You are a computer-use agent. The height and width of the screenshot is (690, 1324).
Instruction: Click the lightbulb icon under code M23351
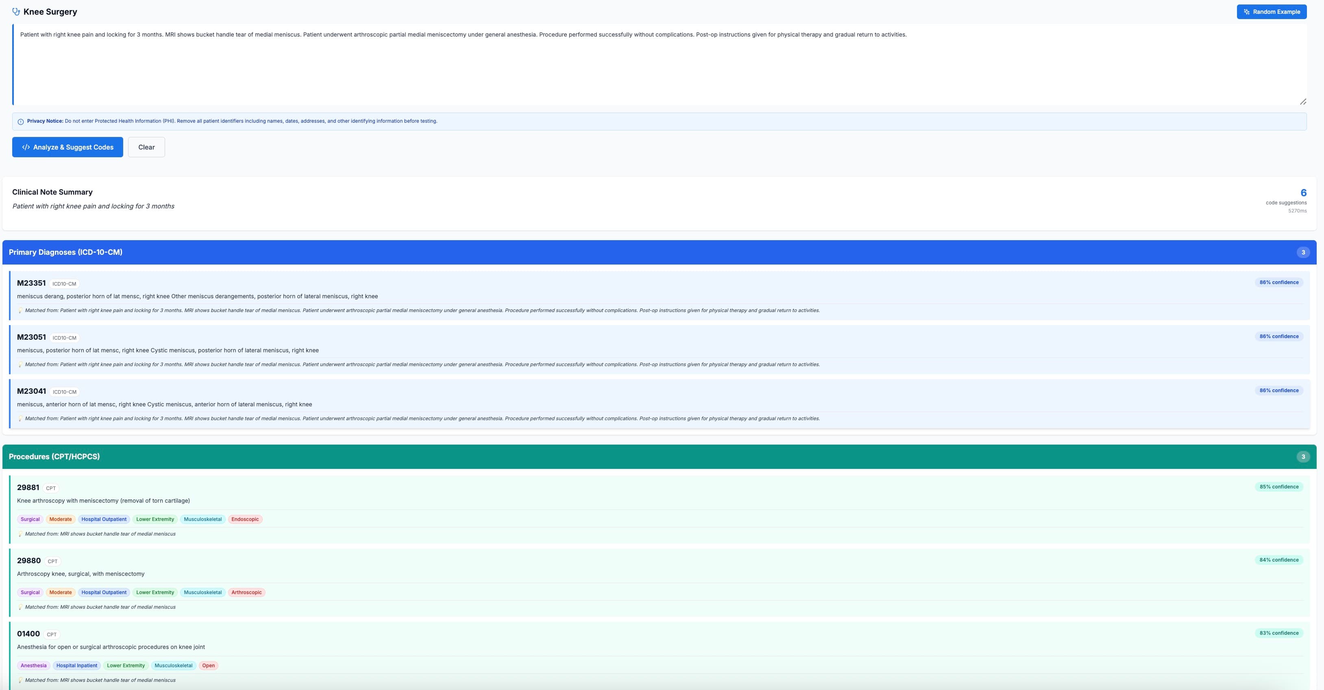coord(21,310)
